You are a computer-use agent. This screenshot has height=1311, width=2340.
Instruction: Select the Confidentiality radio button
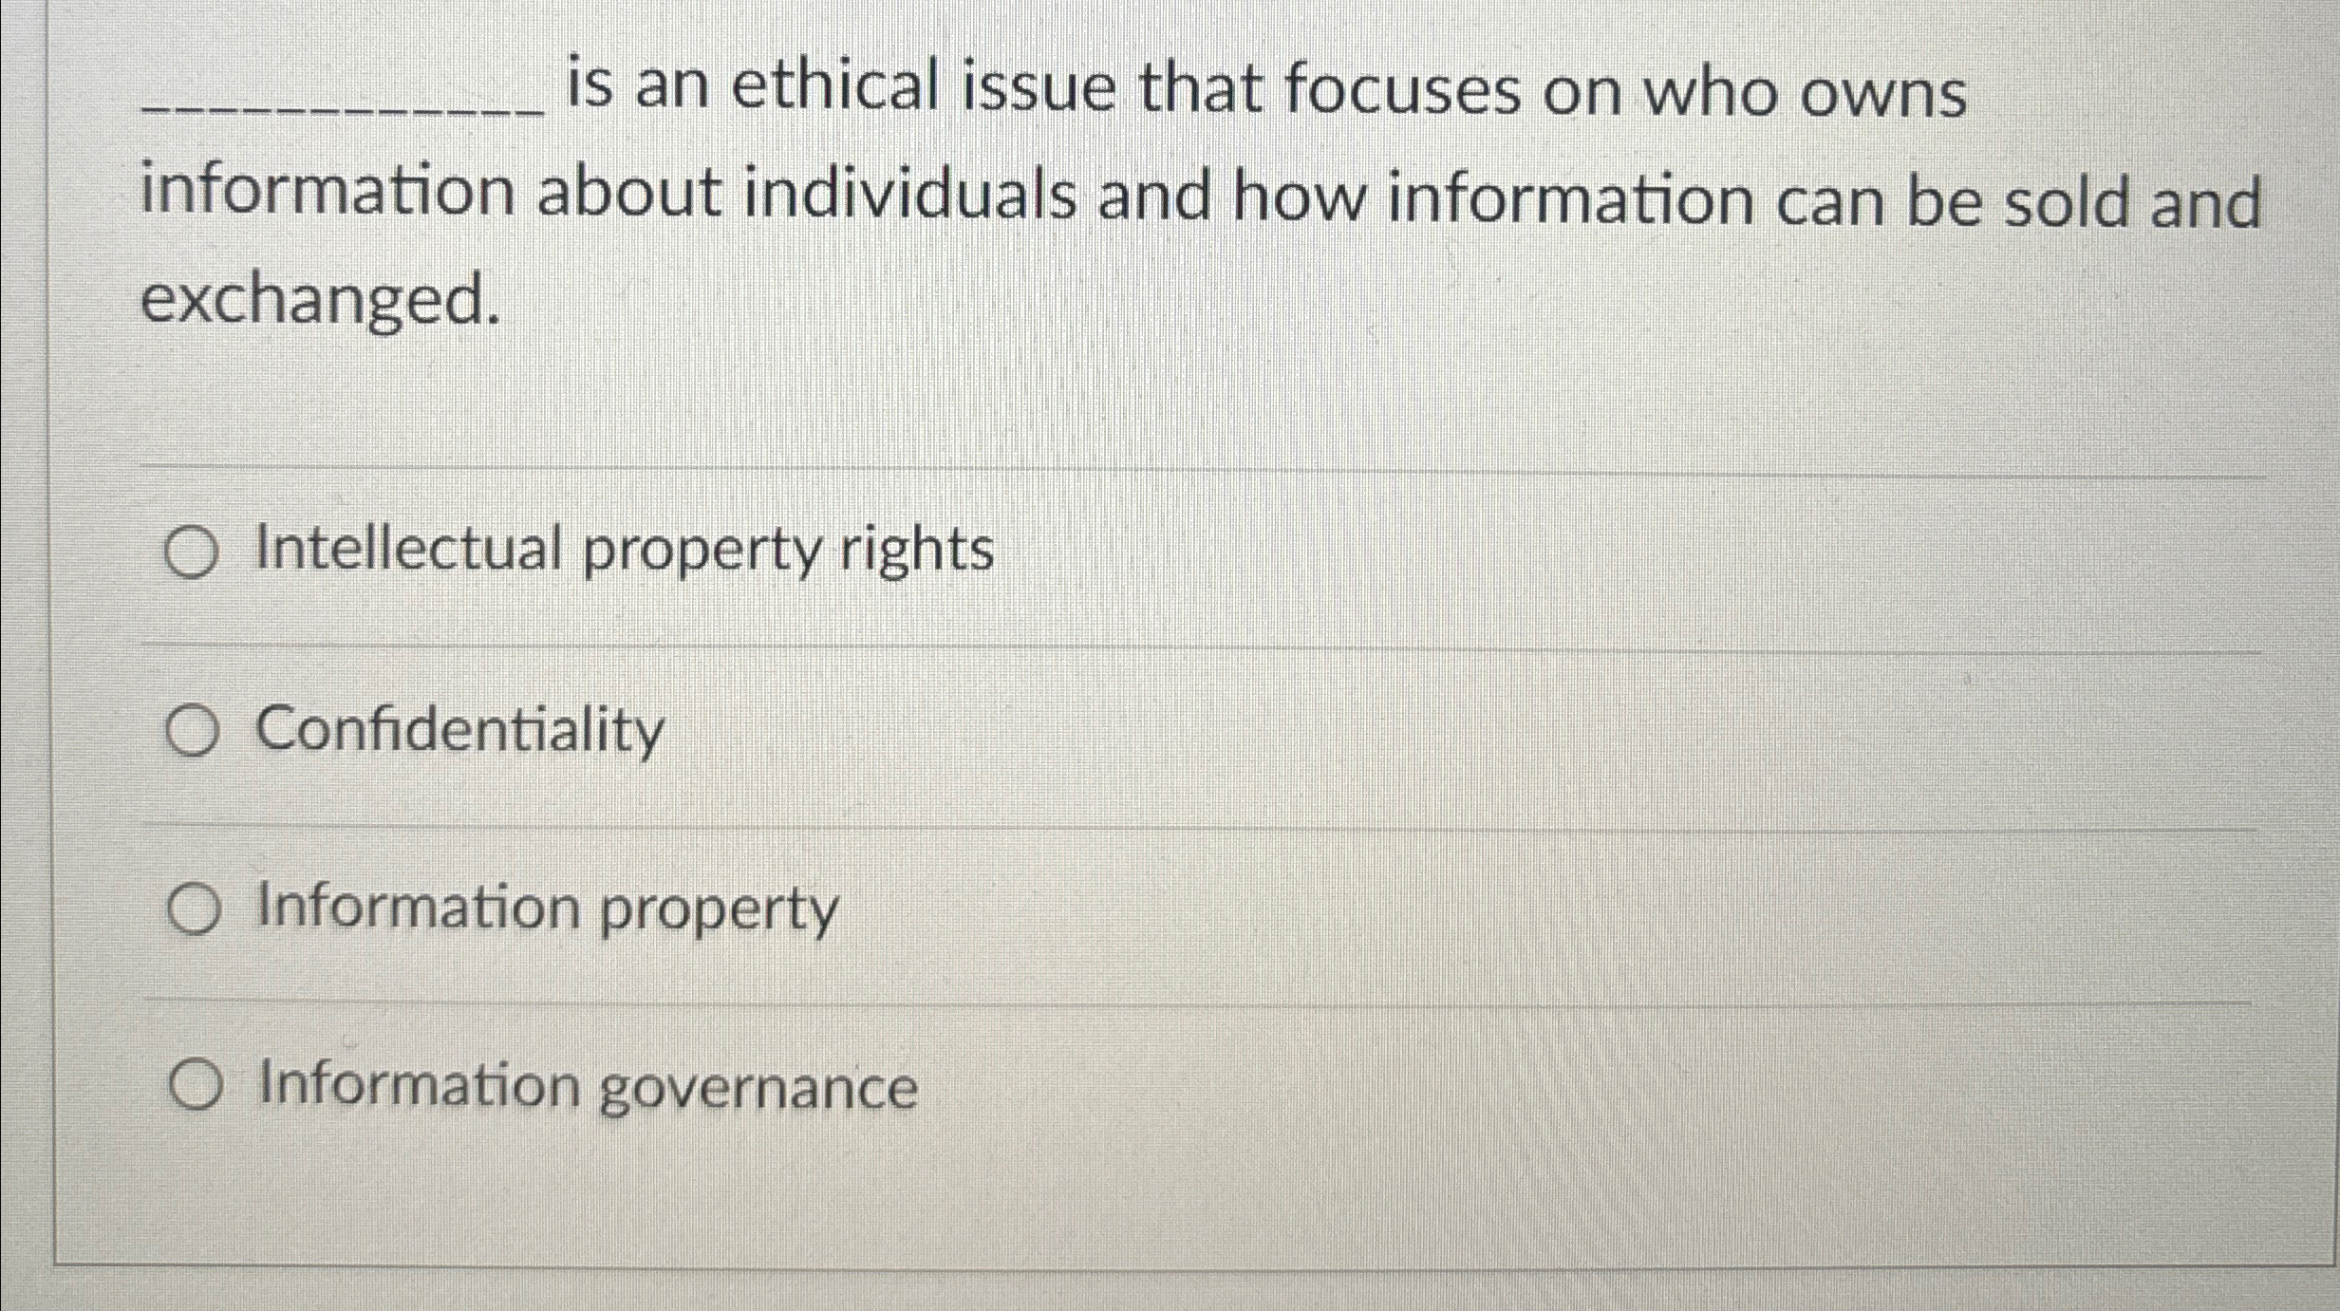tap(193, 729)
